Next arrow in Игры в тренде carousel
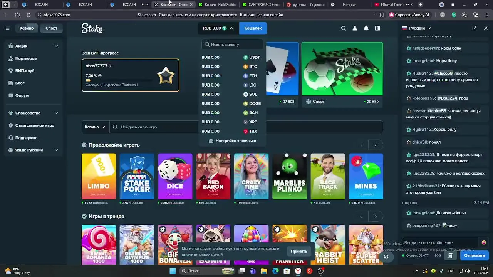Screen dimensions: 493x277 tap(376, 216)
